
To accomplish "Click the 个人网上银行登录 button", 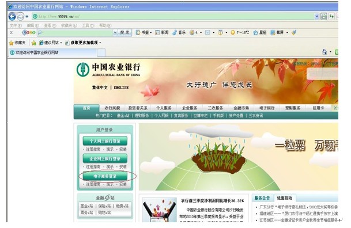I will point(105,141).
